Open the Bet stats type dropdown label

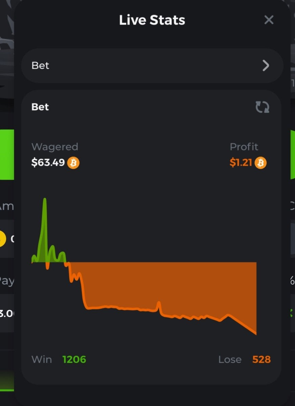(x=40, y=66)
